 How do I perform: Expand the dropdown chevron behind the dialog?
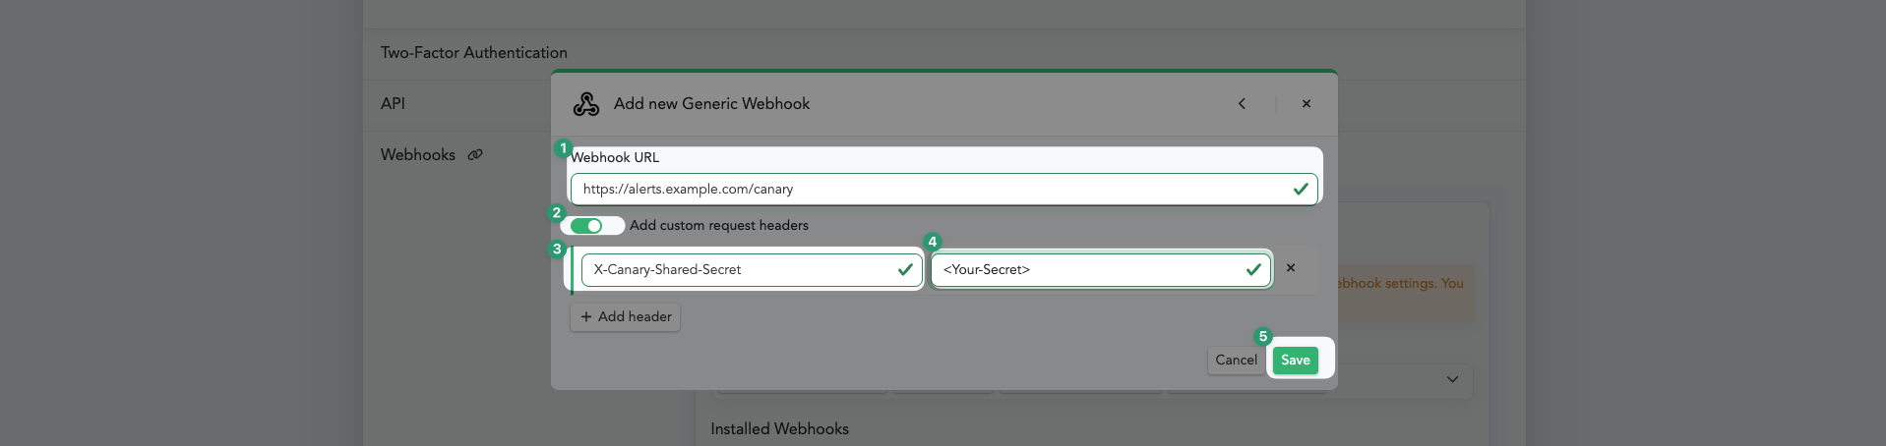1452,379
